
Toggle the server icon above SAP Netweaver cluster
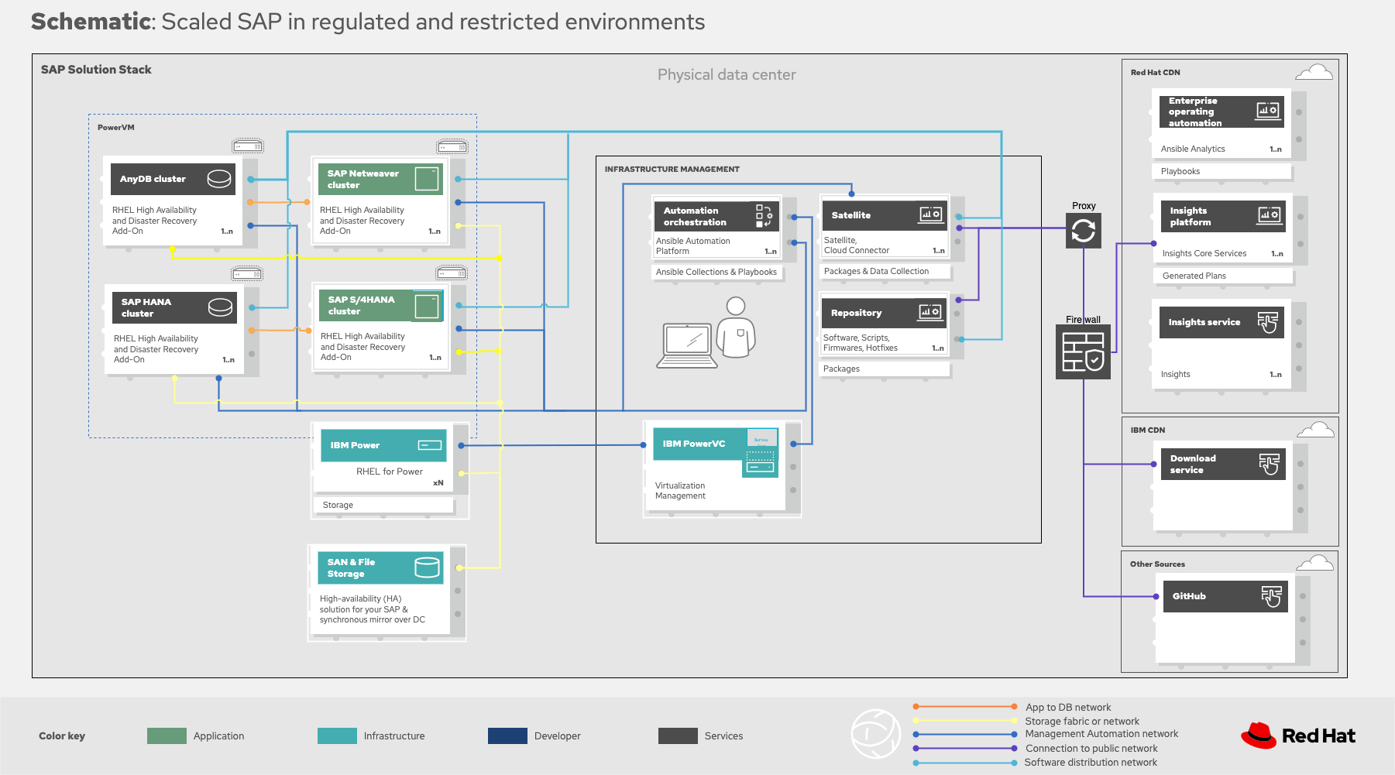452,146
